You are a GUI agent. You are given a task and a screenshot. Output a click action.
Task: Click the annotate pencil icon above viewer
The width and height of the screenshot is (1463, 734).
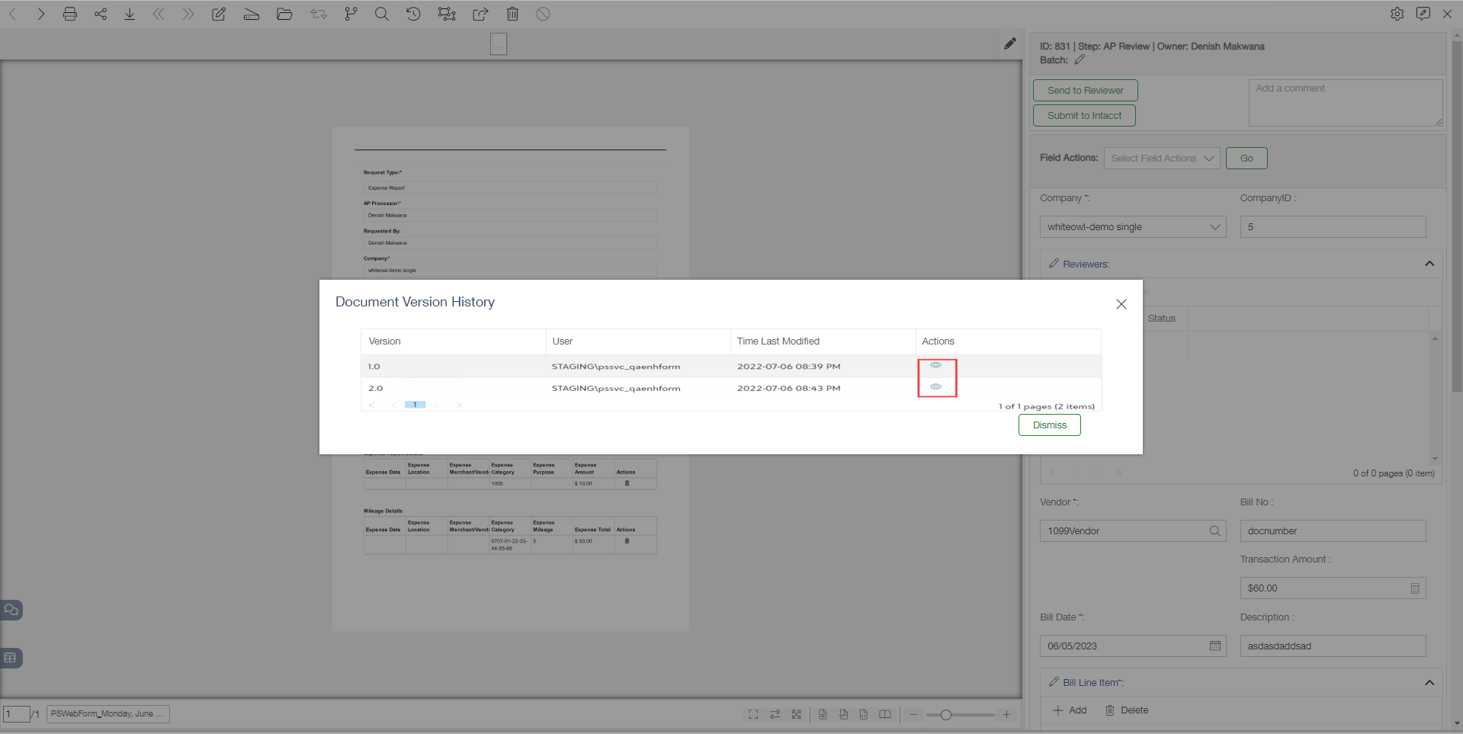coord(1009,43)
